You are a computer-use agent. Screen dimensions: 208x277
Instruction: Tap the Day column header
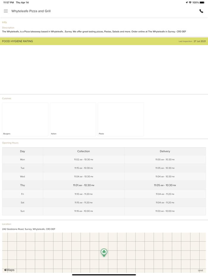pos(23,151)
